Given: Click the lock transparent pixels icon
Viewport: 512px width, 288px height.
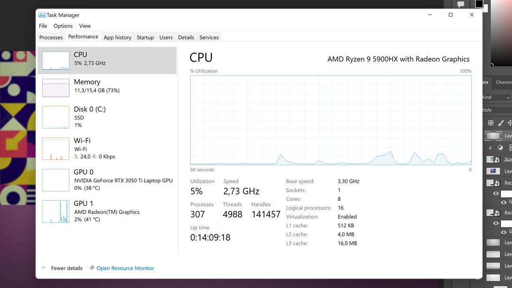Looking at the screenshot, I should [491, 122].
